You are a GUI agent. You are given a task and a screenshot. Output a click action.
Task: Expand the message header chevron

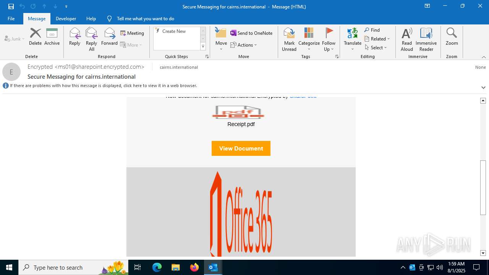coord(483,87)
